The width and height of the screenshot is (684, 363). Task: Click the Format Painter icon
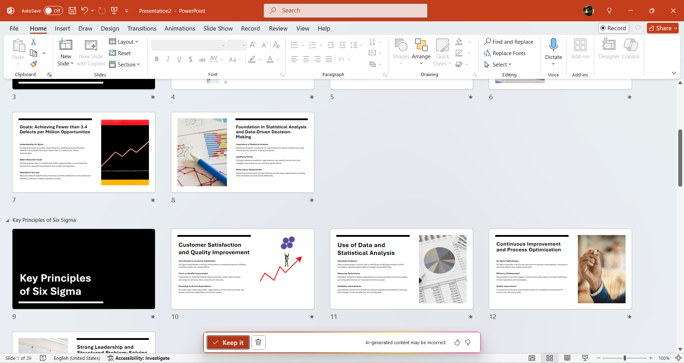pos(33,64)
